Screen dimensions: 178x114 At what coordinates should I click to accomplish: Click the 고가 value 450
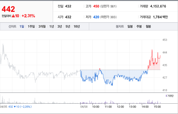coord(96,6)
